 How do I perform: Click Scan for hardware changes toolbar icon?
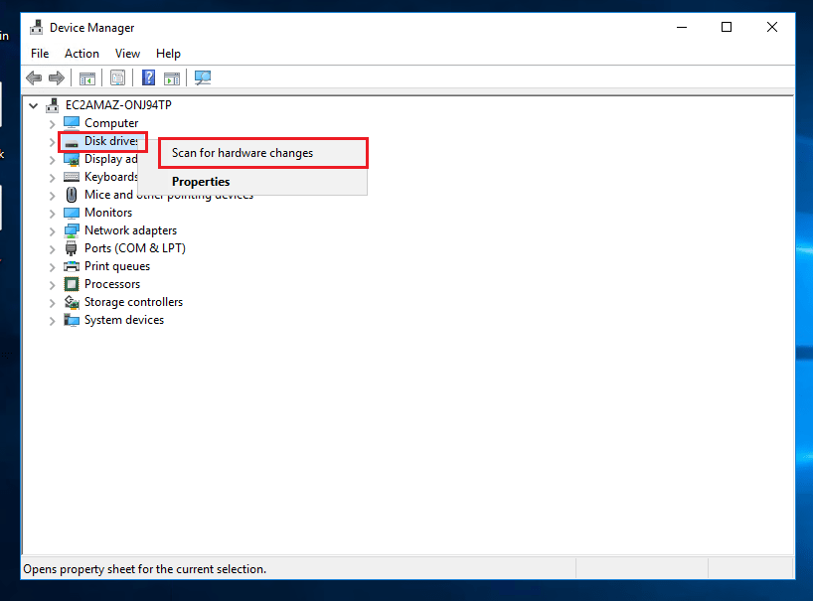(x=203, y=78)
